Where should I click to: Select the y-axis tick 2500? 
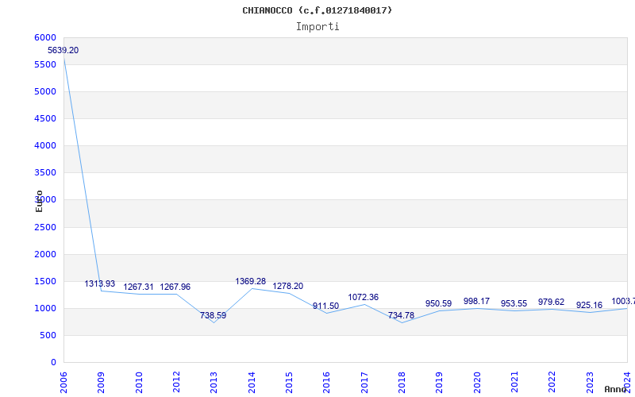(x=45, y=227)
